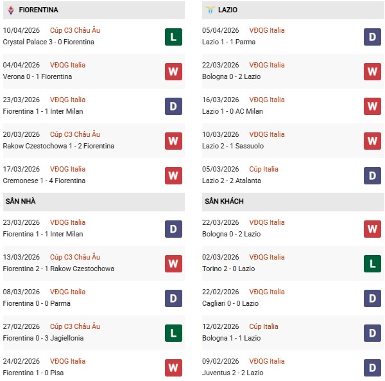Click the Fiorentina club logo icon
Viewport: 385px width, 381px height.
click(x=10, y=10)
